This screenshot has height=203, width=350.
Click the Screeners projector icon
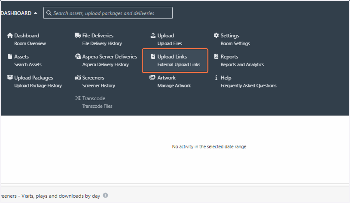click(x=78, y=78)
